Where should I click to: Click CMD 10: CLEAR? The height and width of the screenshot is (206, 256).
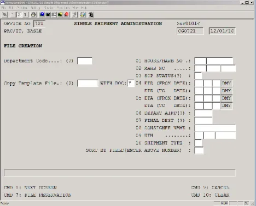pos(210,195)
